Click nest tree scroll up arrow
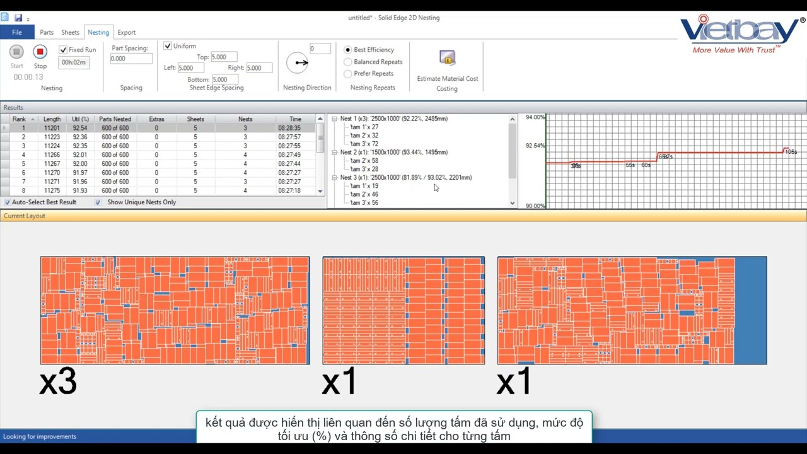The image size is (807, 454). coord(512,119)
